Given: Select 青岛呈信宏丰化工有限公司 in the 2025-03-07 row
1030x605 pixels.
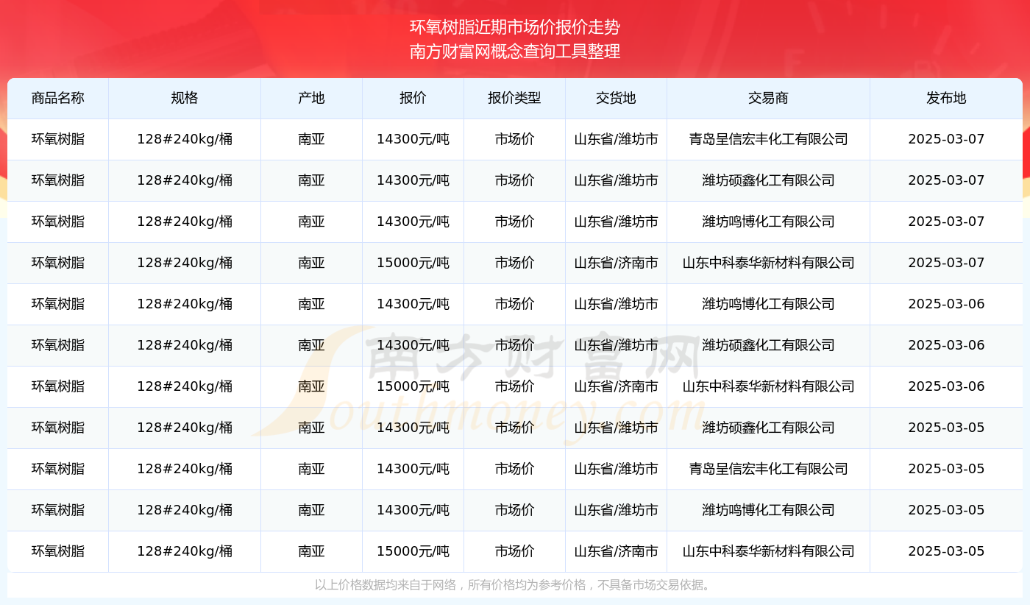Looking at the screenshot, I should pyautogui.click(x=768, y=139).
